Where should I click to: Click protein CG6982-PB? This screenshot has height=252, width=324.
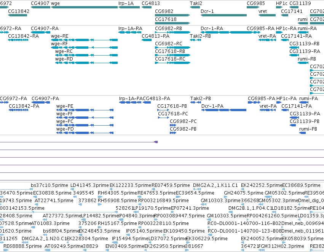pos(173,133)
